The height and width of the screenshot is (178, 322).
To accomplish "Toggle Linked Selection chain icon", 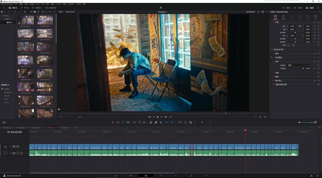I will pyautogui.click(x=156, y=122).
